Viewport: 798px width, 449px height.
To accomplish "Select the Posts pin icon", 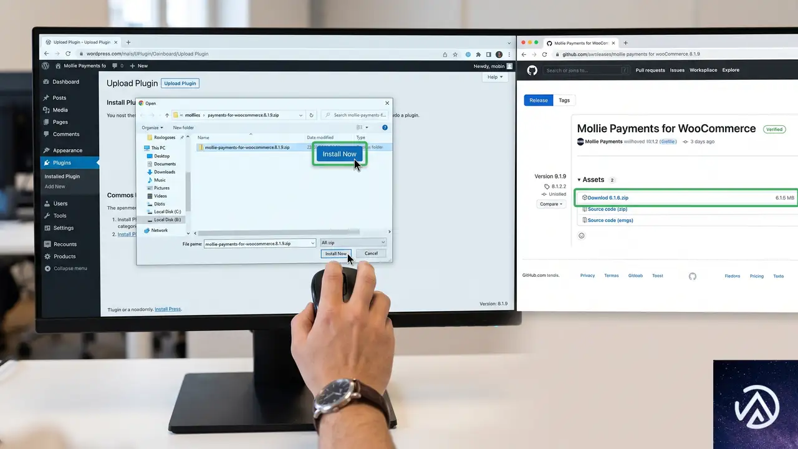I will [x=46, y=98].
